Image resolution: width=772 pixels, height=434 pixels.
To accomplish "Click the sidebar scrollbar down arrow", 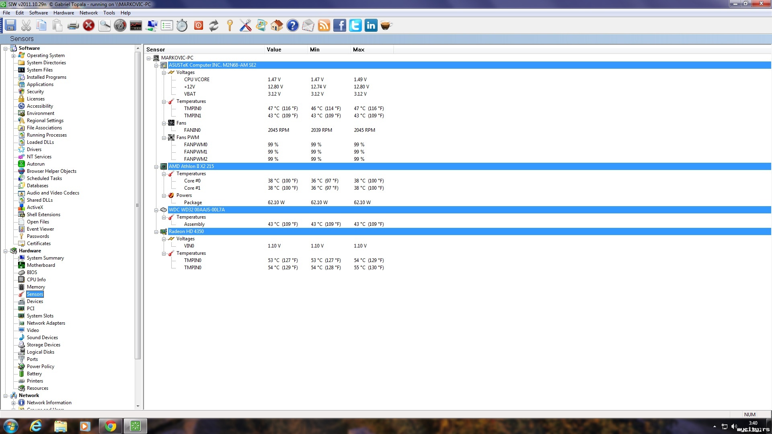I will click(x=138, y=406).
